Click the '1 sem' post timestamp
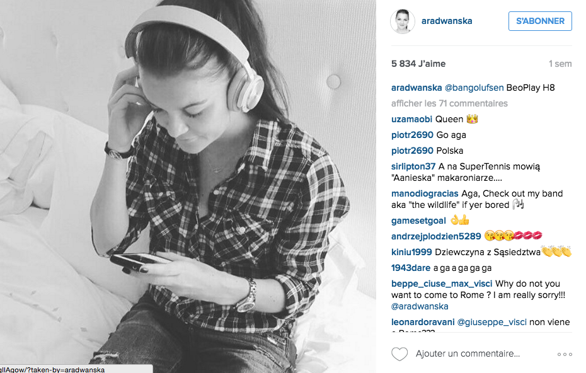Image resolution: width=586 pixels, height=373 pixels. click(x=560, y=64)
